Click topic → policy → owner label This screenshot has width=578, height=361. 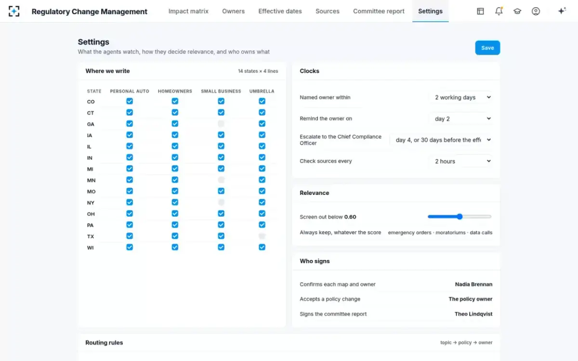click(x=466, y=343)
